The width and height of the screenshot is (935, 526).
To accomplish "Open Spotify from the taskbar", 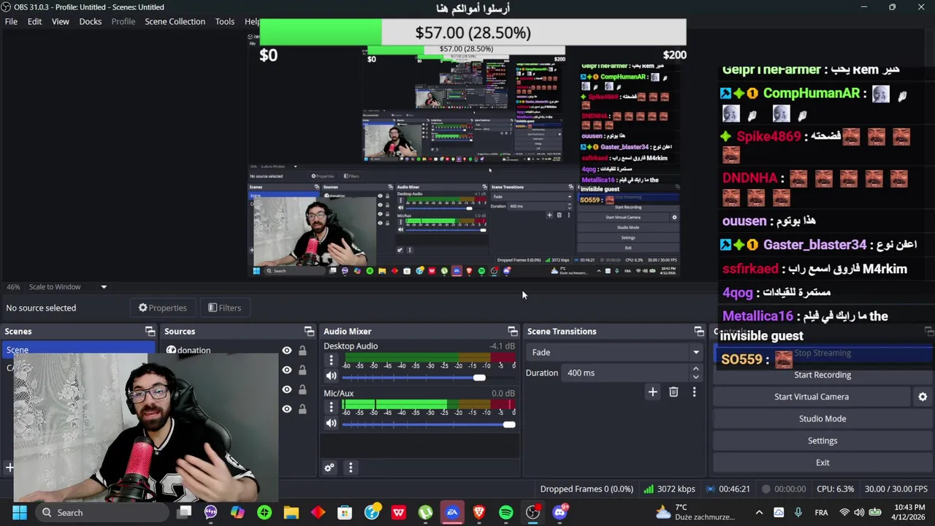I will tap(505, 512).
